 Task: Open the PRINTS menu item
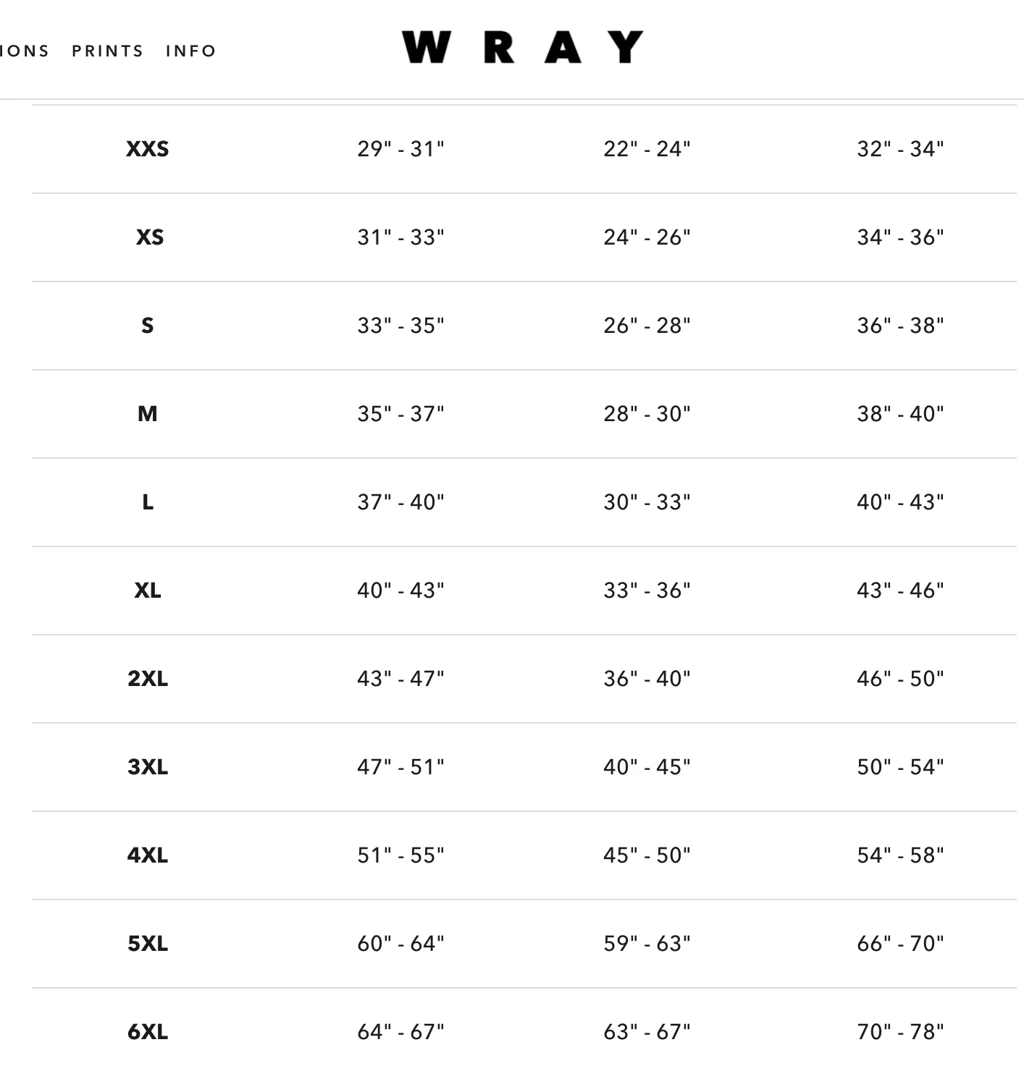[x=108, y=51]
